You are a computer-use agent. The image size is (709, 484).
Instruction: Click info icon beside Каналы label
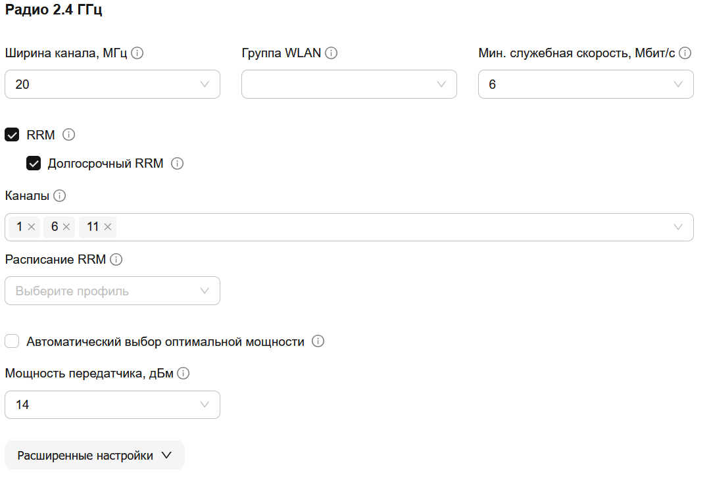59,196
